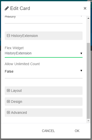This screenshot has height=140, width=92.
Task: Click the Design section label
Action: click(x=17, y=102)
